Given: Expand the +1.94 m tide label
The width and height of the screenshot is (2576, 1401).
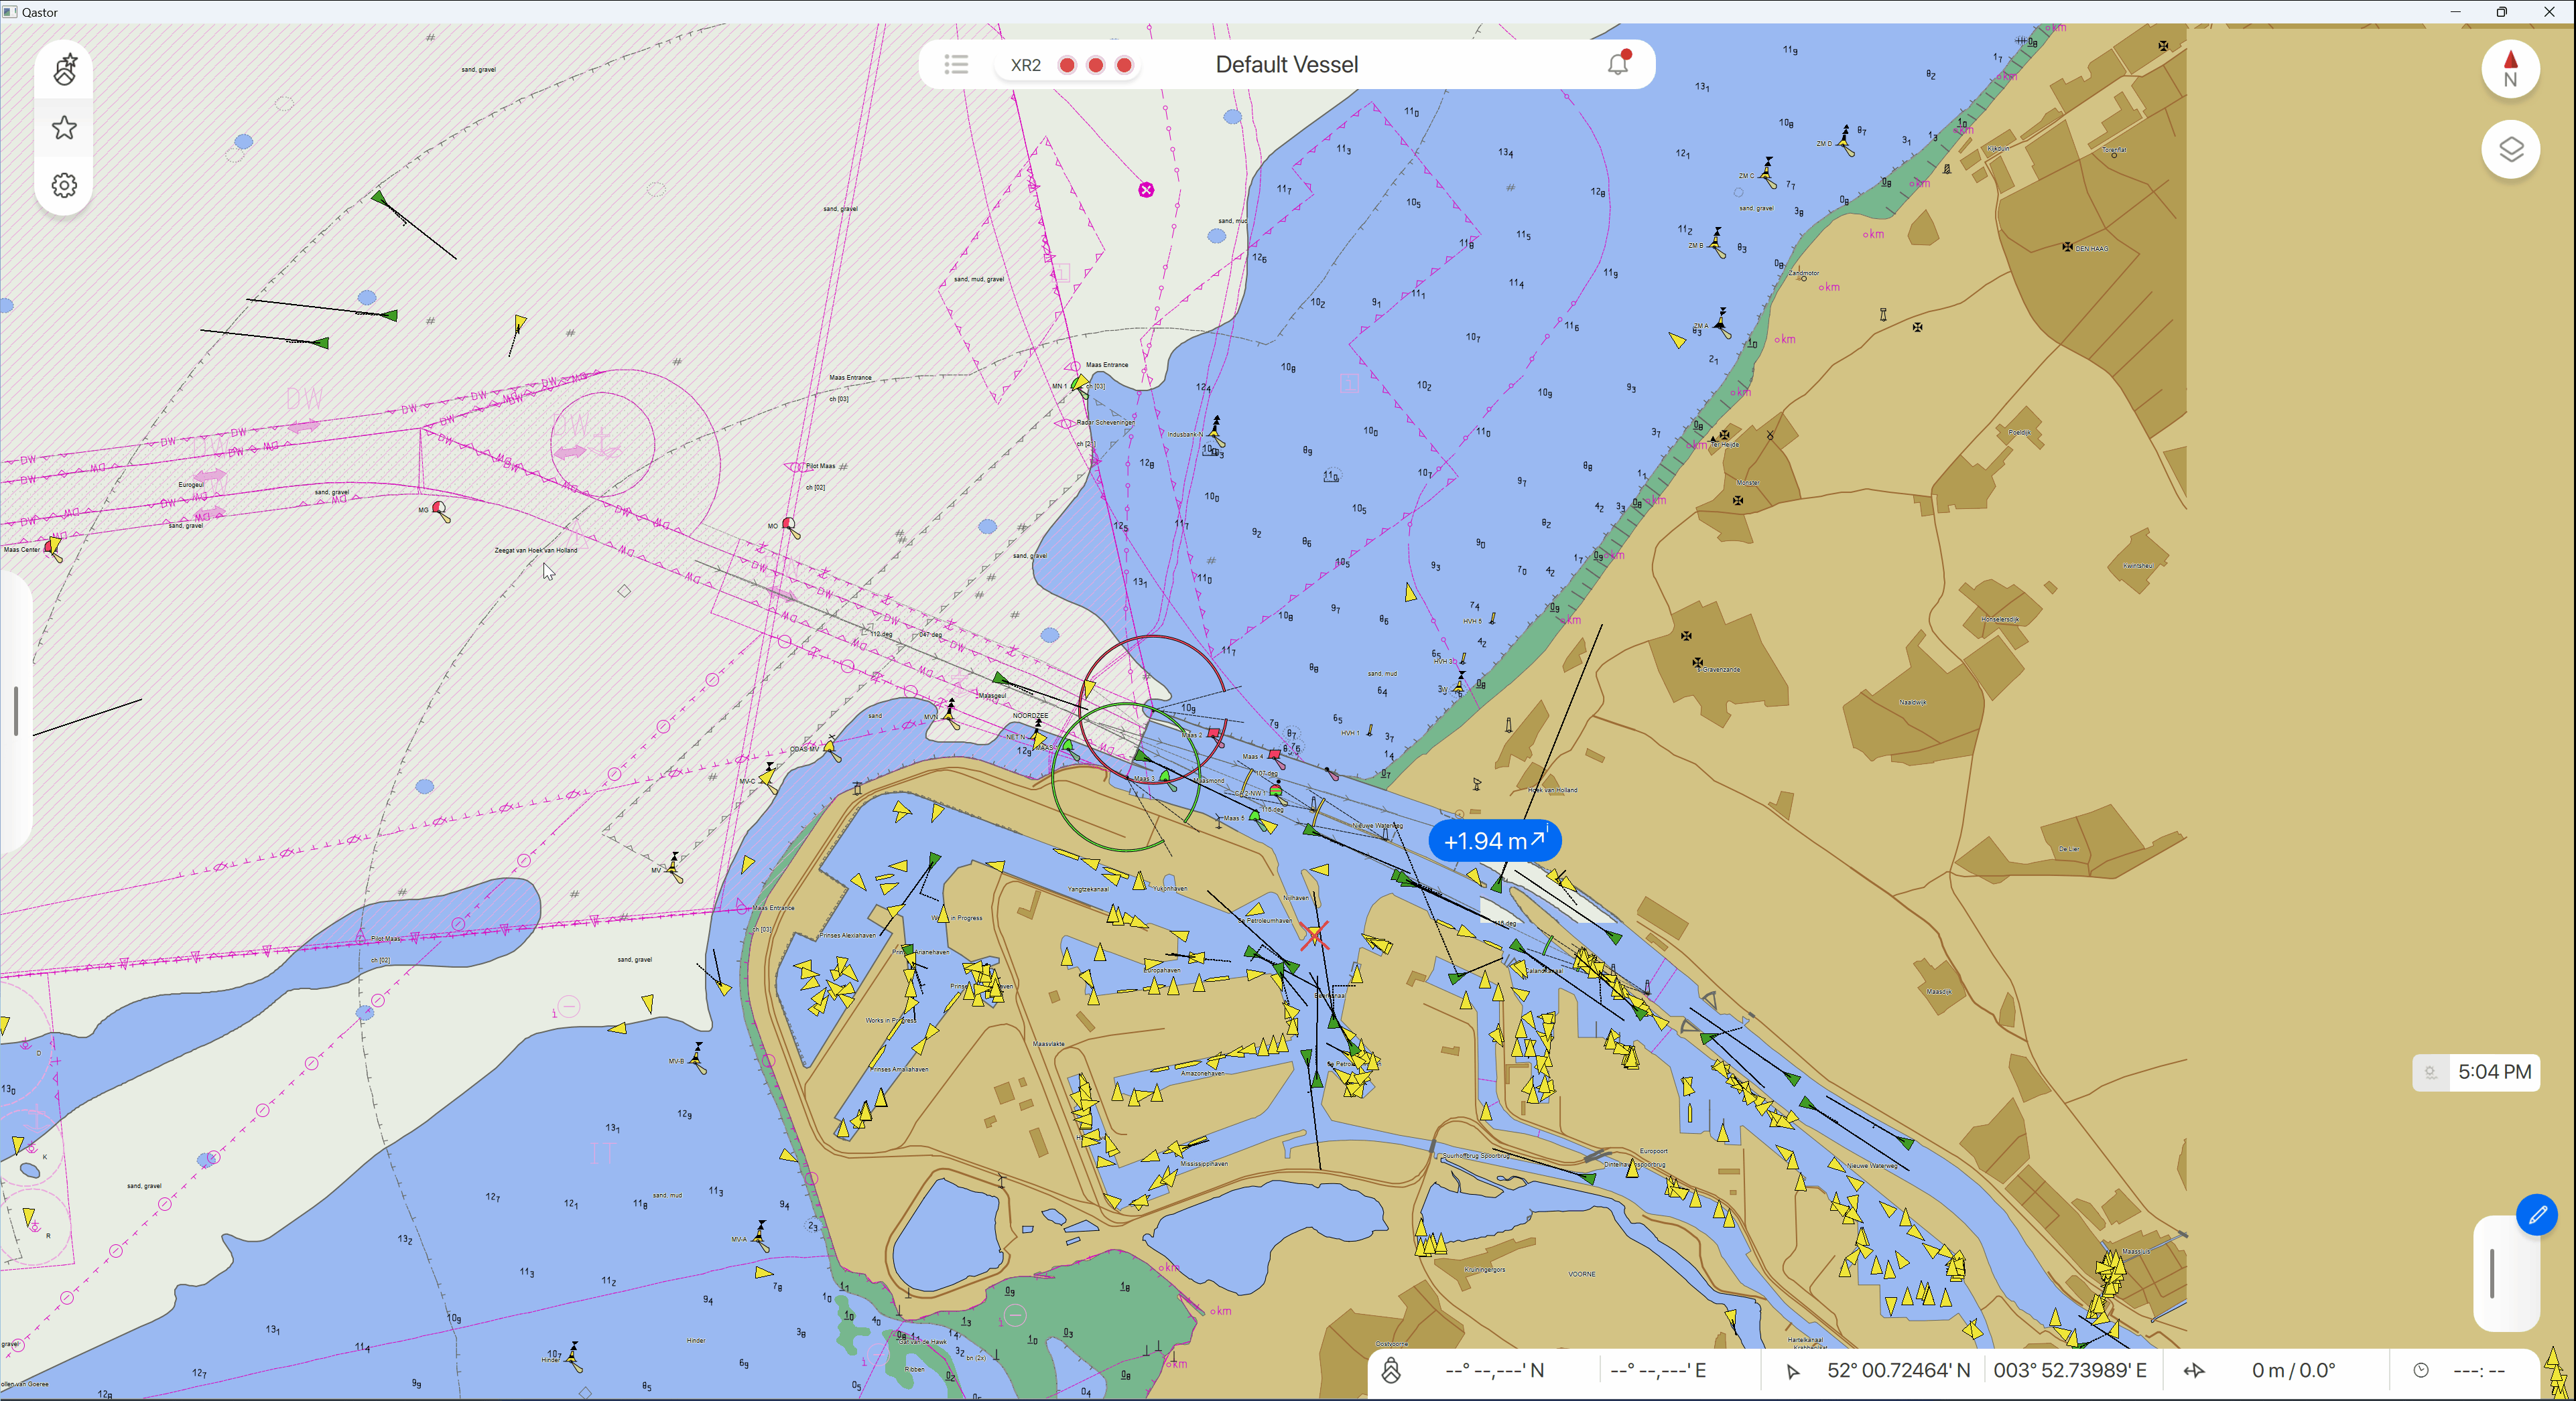Looking at the screenshot, I should pos(1494,841).
